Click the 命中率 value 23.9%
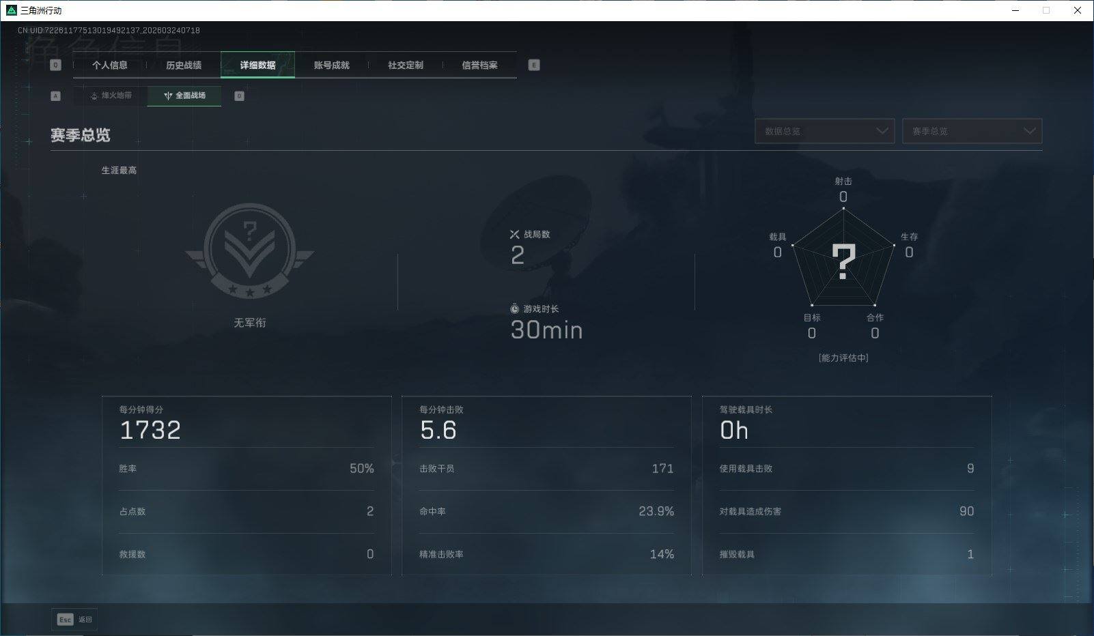1094x636 pixels. [656, 511]
